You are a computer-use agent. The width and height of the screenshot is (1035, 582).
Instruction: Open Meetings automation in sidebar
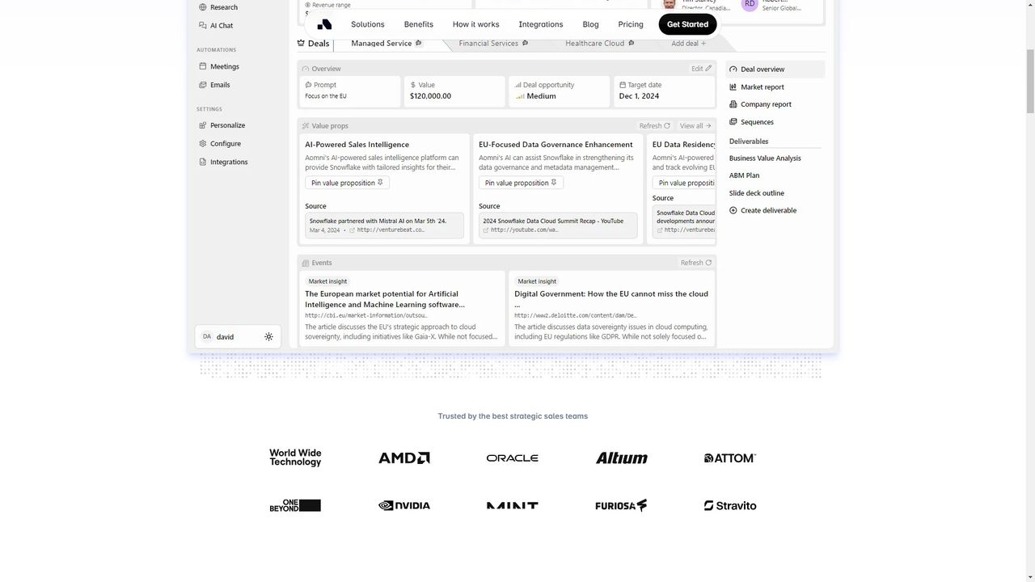pos(219,66)
